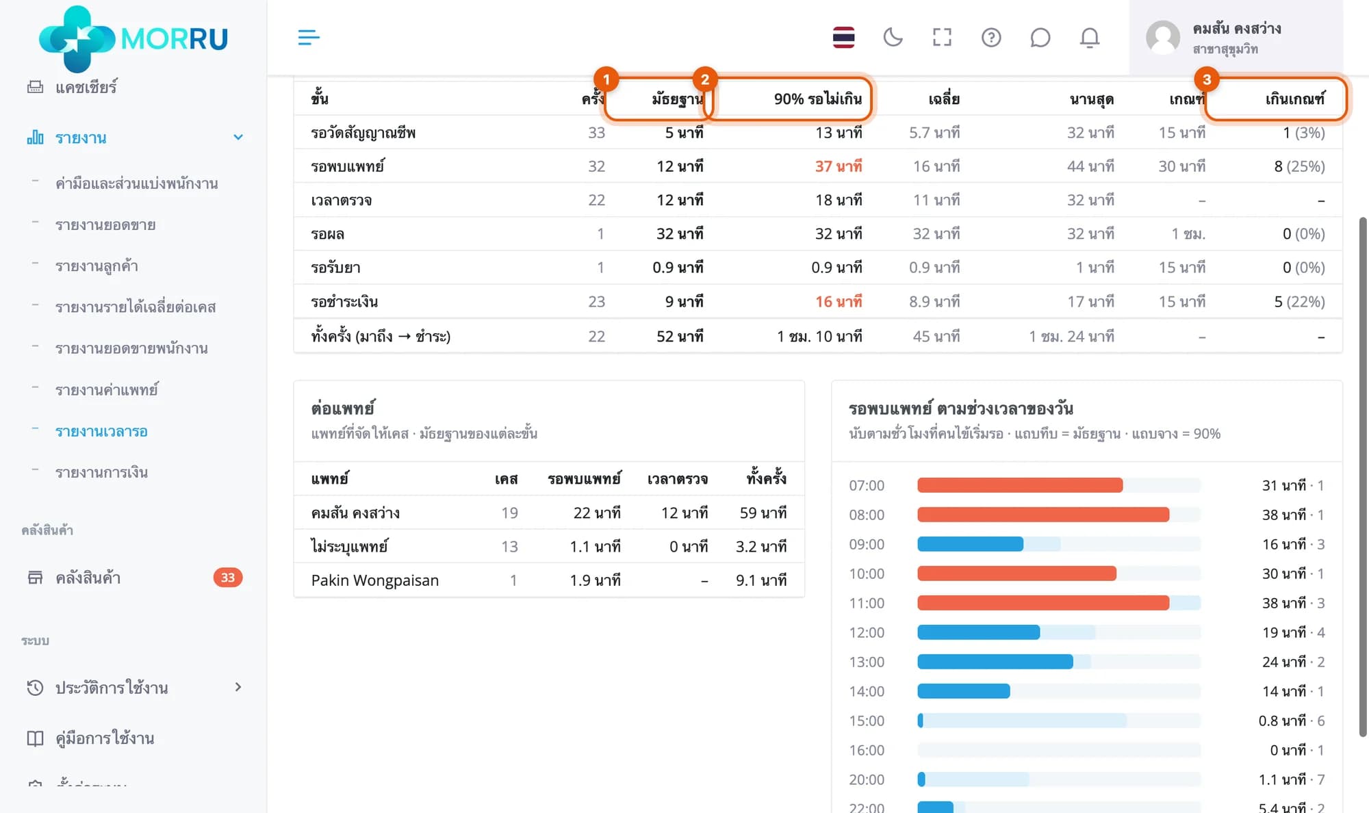Switch to dark mode moon icon
The image size is (1369, 813).
893,37
